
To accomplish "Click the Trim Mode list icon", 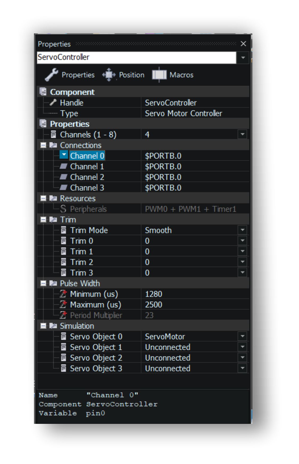I will [x=63, y=230].
